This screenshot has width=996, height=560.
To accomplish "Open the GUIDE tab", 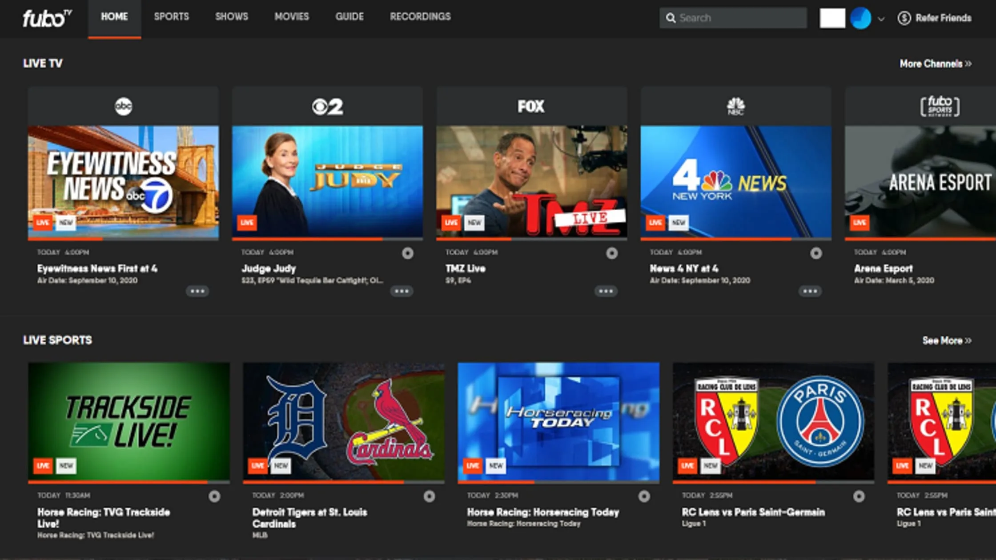I will click(x=349, y=17).
